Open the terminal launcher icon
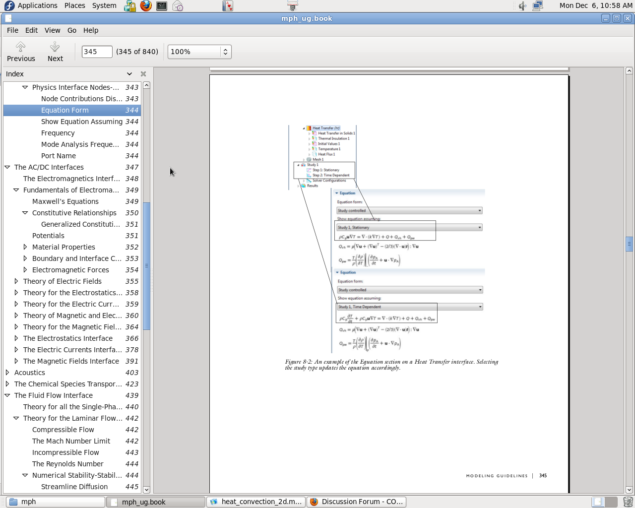This screenshot has height=508, width=635. click(162, 6)
